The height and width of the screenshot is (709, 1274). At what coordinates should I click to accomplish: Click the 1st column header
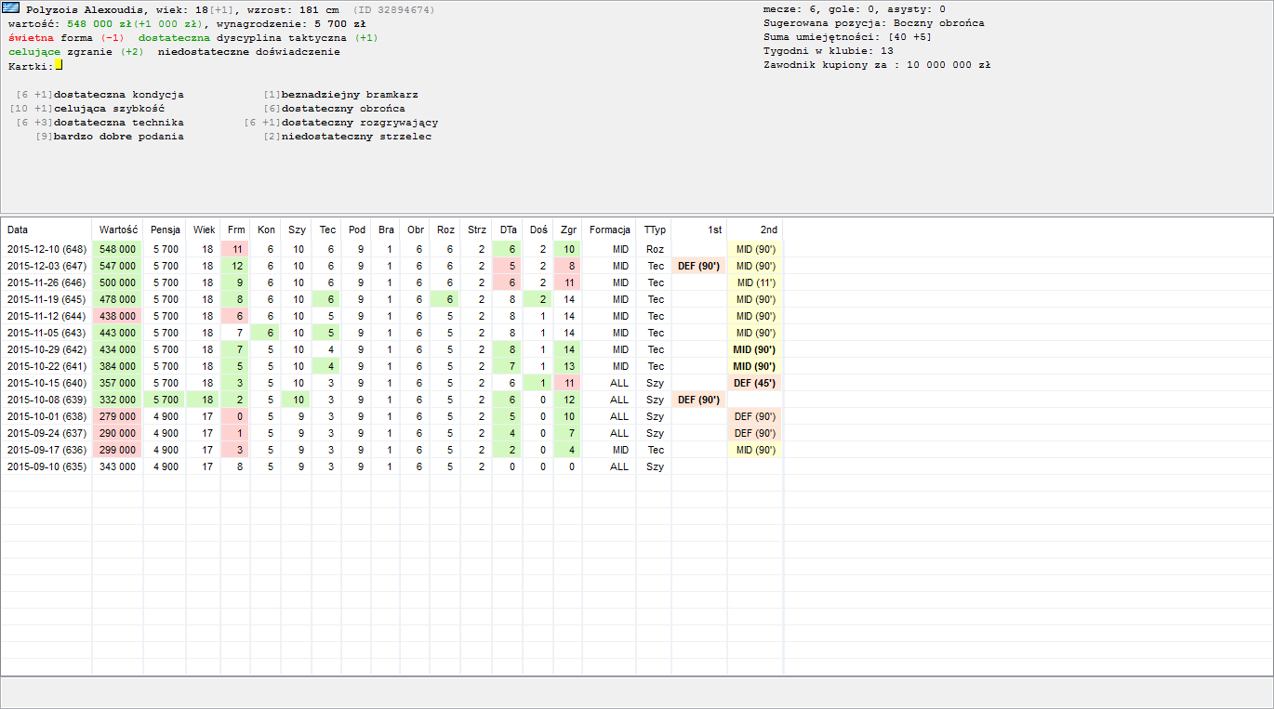(714, 230)
